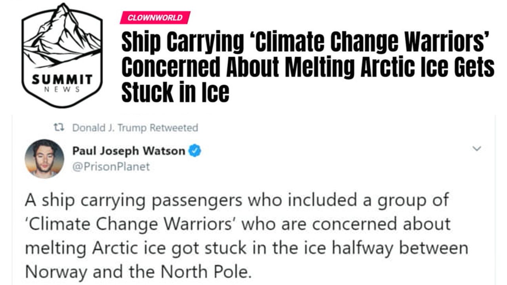Open Paul Joseph Watson's profile avatar

[x=44, y=159]
